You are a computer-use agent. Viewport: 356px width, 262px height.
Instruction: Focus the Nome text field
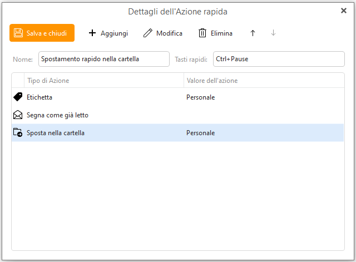pos(104,59)
